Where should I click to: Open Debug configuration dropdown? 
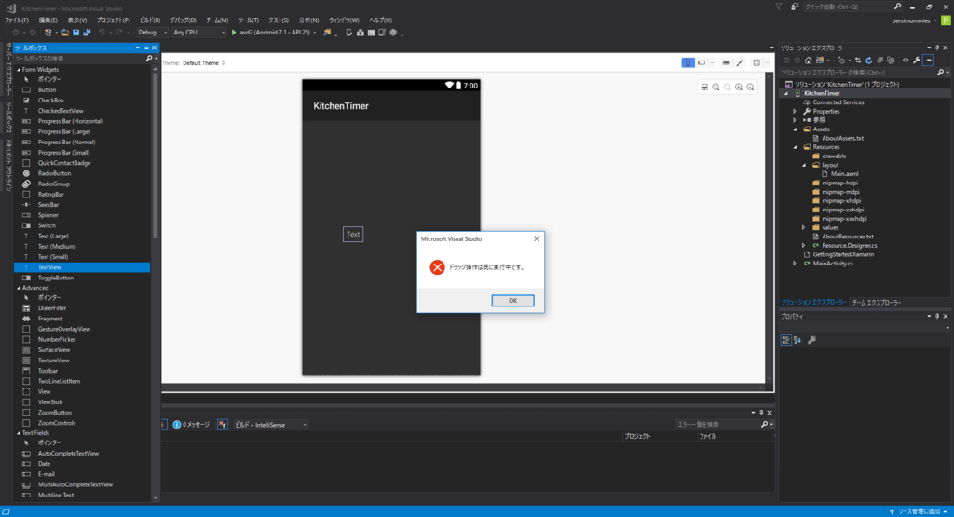pos(152,33)
